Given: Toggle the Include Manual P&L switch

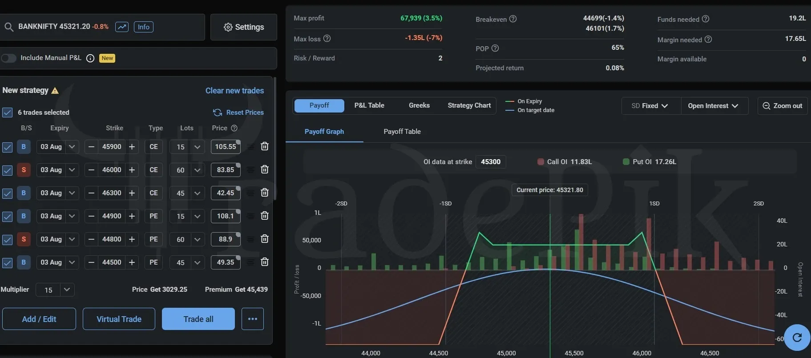Looking at the screenshot, I should click(8, 58).
